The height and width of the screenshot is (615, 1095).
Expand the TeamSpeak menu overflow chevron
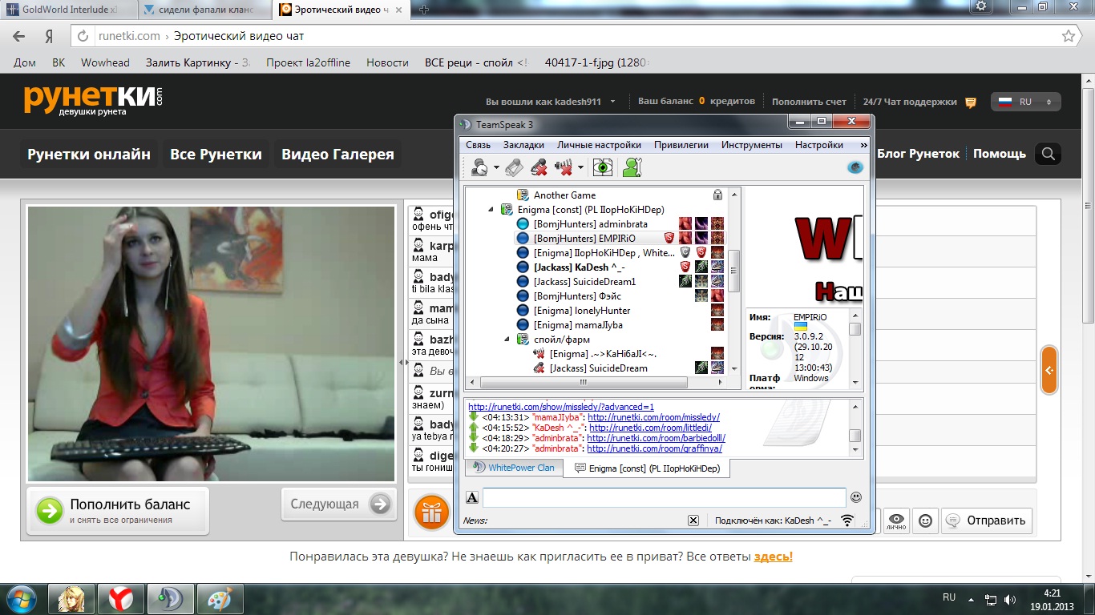(863, 145)
